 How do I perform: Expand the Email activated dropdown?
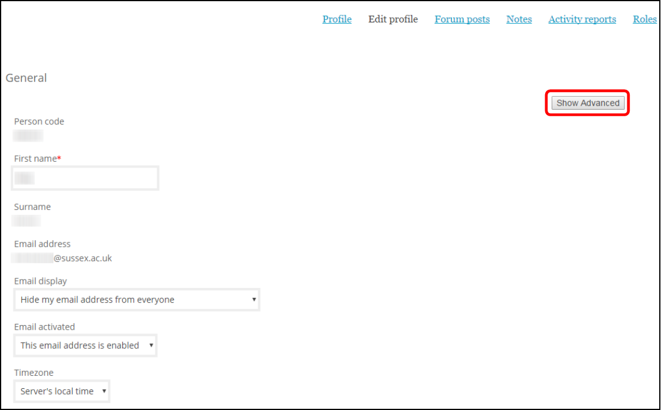pos(86,346)
